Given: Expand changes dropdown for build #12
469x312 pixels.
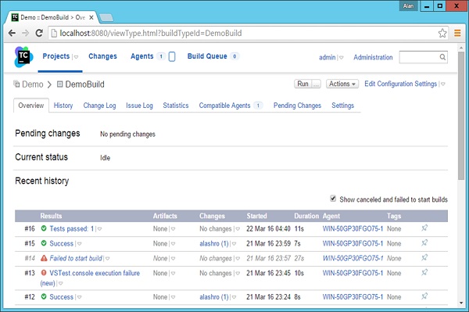Looking at the screenshot, I should point(234,297).
